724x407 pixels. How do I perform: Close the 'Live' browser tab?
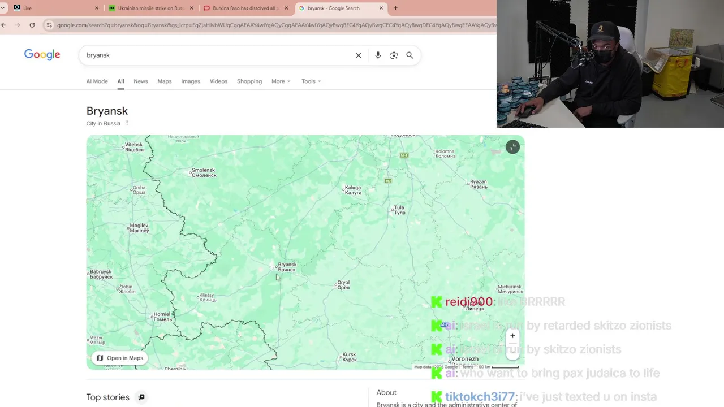coord(96,8)
